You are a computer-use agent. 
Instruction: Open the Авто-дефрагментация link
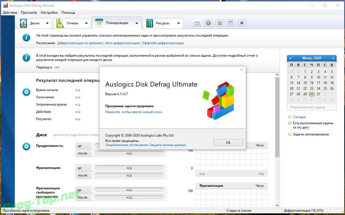122,43
